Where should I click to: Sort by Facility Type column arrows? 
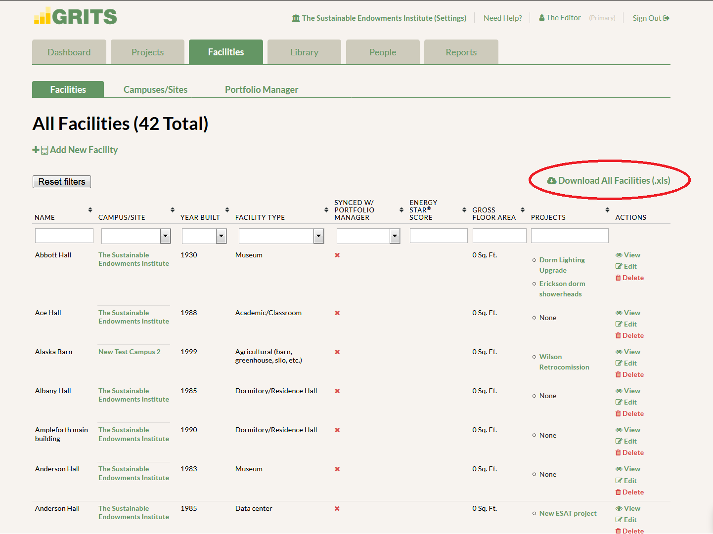(326, 210)
